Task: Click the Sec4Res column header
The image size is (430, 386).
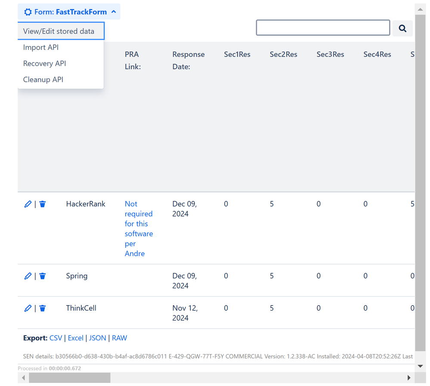Action: pyautogui.click(x=377, y=54)
